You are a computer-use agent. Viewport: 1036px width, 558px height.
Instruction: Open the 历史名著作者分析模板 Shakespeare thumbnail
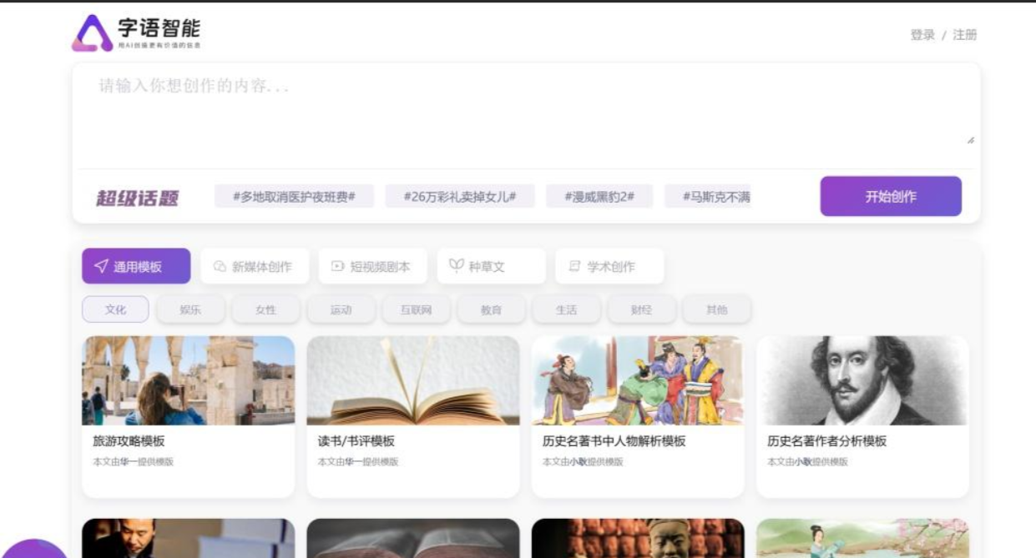(x=862, y=381)
